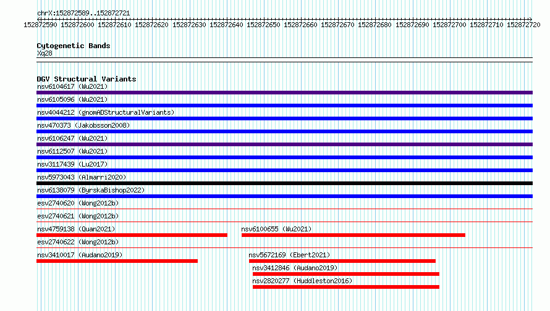Click ruler position 152872600

[77, 25]
